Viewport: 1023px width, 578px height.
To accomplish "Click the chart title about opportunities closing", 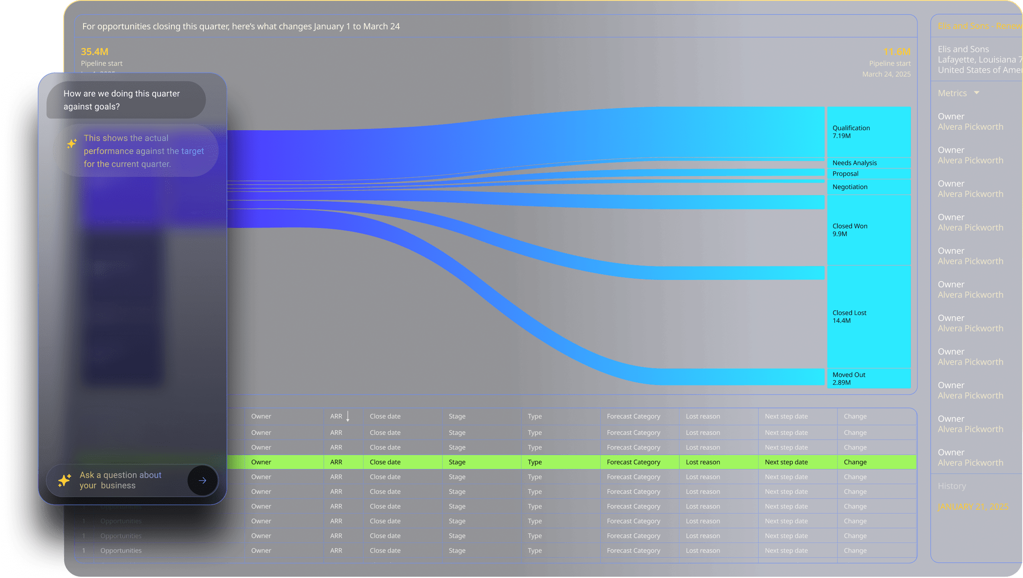I will click(241, 26).
